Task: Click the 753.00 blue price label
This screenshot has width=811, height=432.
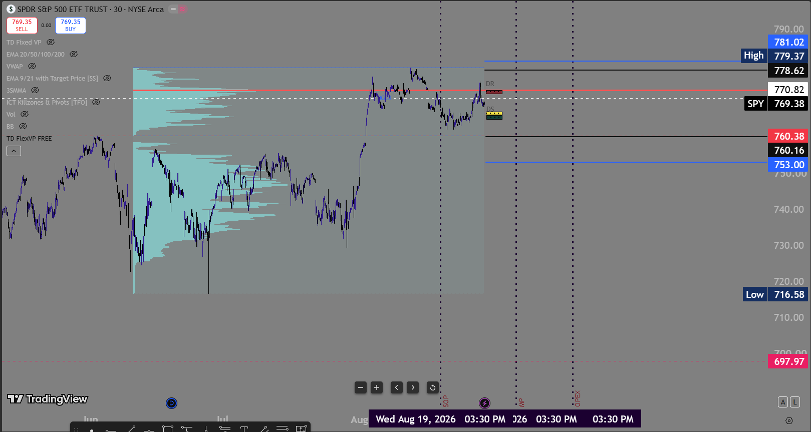Action: pyautogui.click(x=788, y=165)
